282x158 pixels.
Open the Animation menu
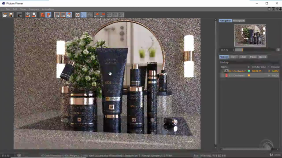48,9
